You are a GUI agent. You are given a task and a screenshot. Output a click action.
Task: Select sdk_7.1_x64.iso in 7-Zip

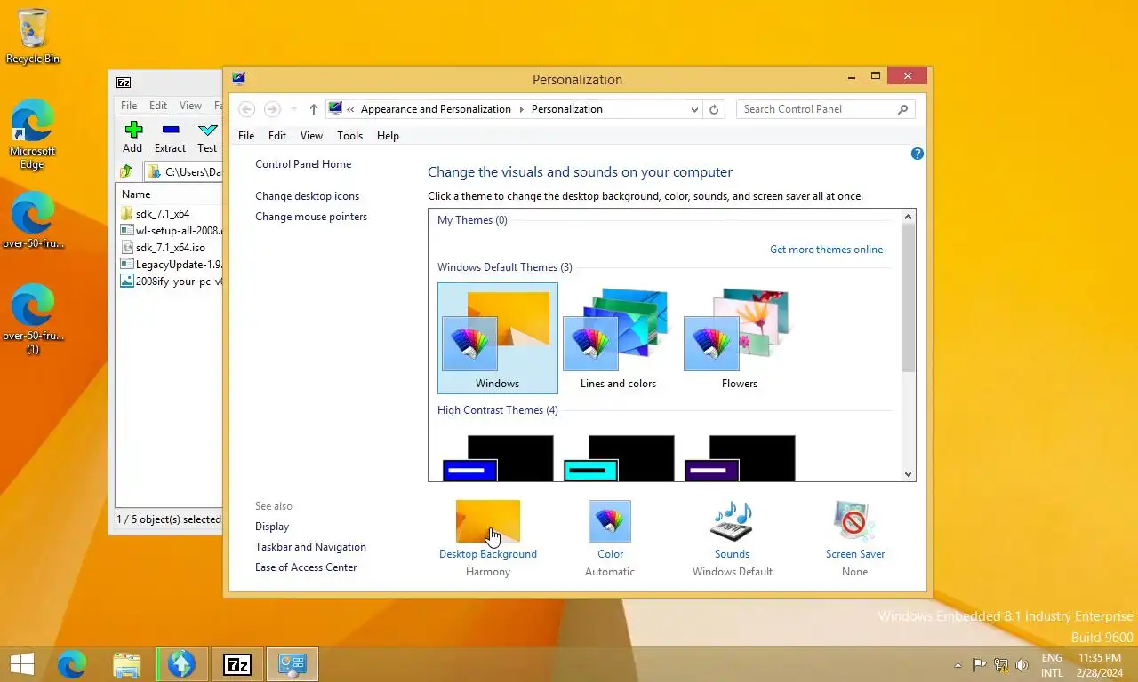169,248
